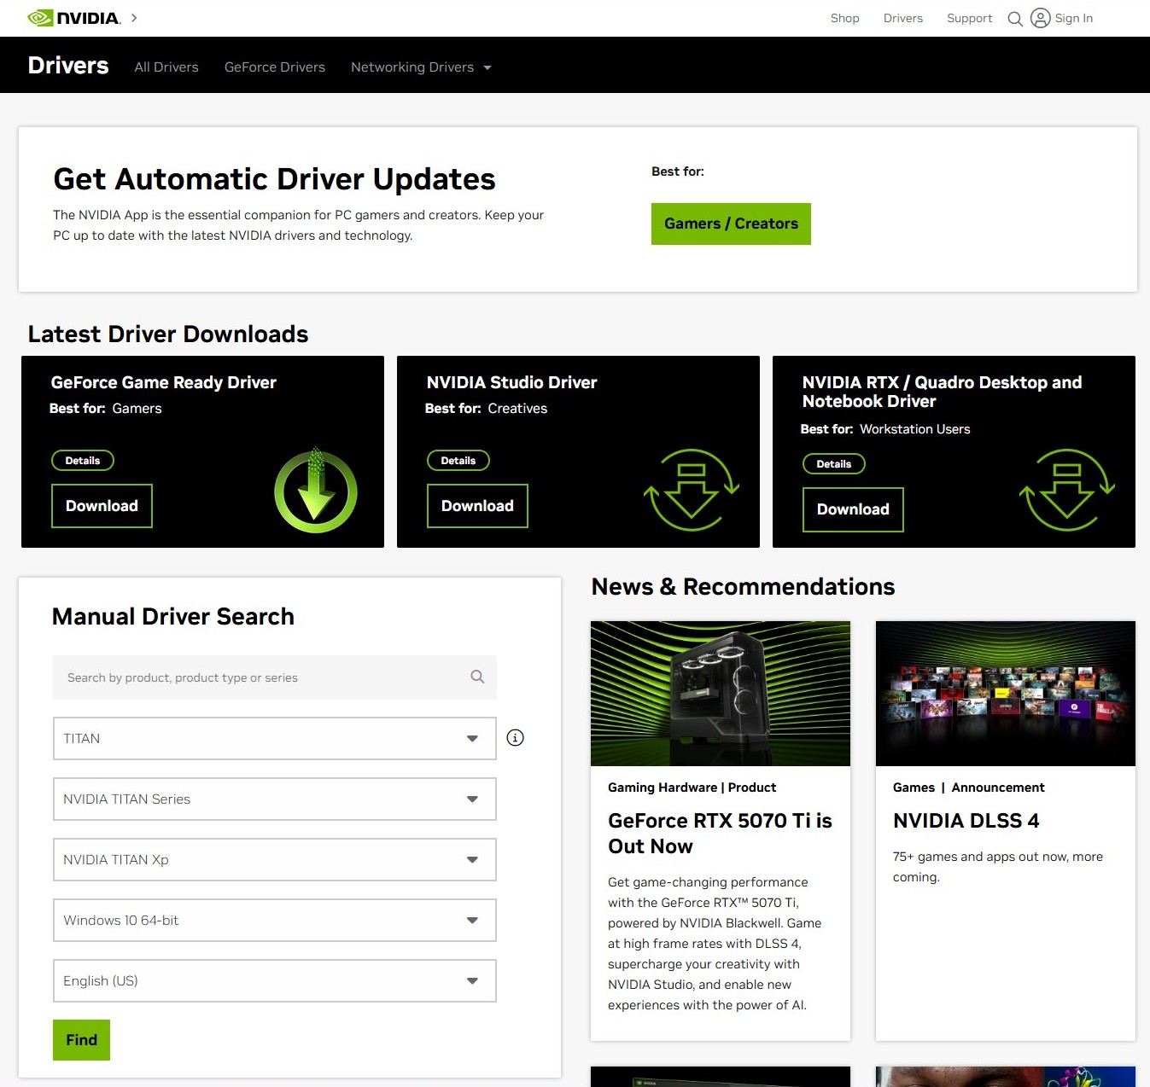Click the Drivers heading in black bar
Image resolution: width=1150 pixels, height=1087 pixels.
click(x=68, y=66)
